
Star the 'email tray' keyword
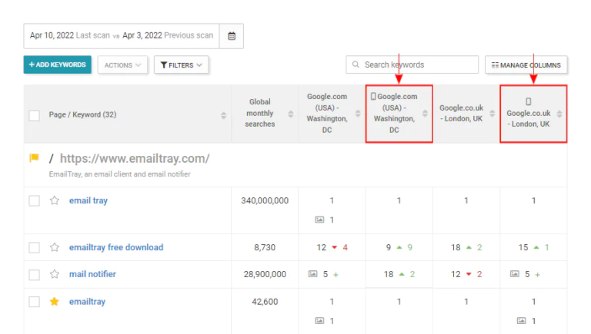point(55,200)
